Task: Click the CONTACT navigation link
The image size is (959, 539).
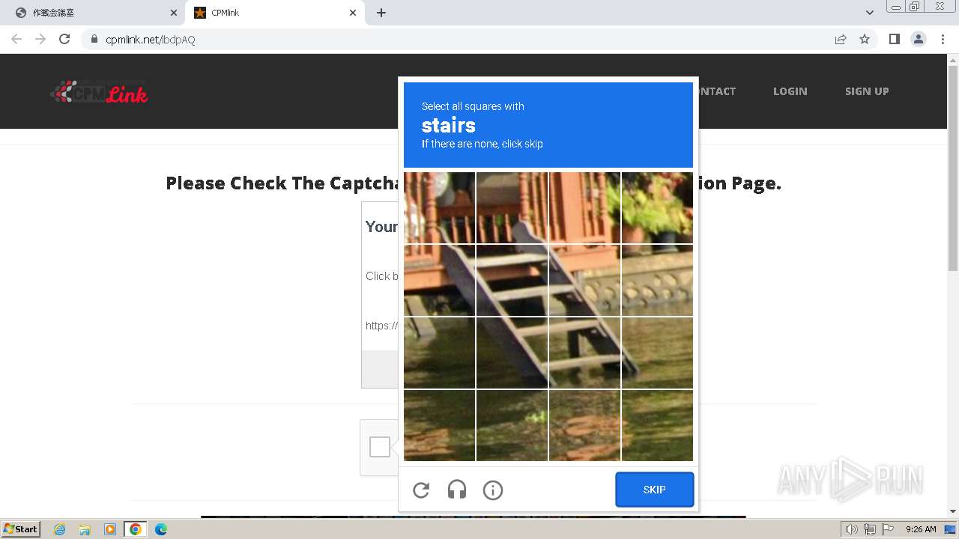Action: click(717, 91)
